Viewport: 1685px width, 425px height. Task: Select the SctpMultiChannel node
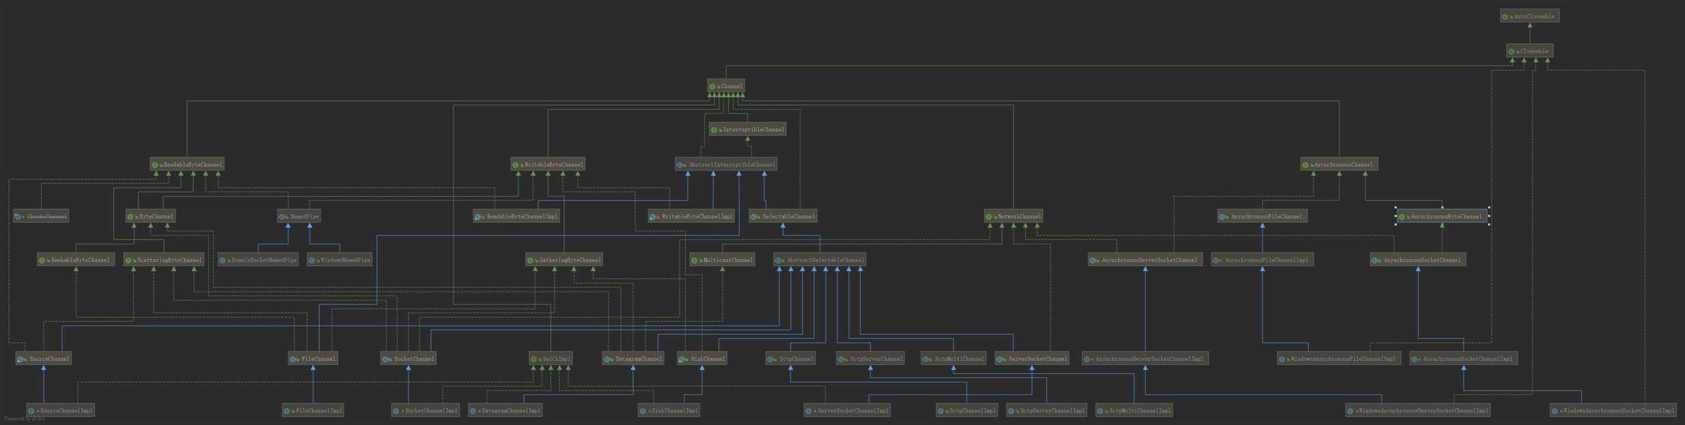click(953, 358)
